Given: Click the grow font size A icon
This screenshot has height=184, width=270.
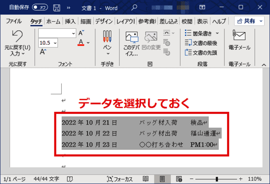Looking at the screenshot, I should coord(81,33).
